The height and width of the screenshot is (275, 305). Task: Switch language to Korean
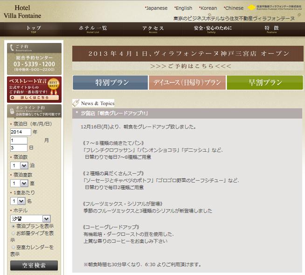pos(208,8)
